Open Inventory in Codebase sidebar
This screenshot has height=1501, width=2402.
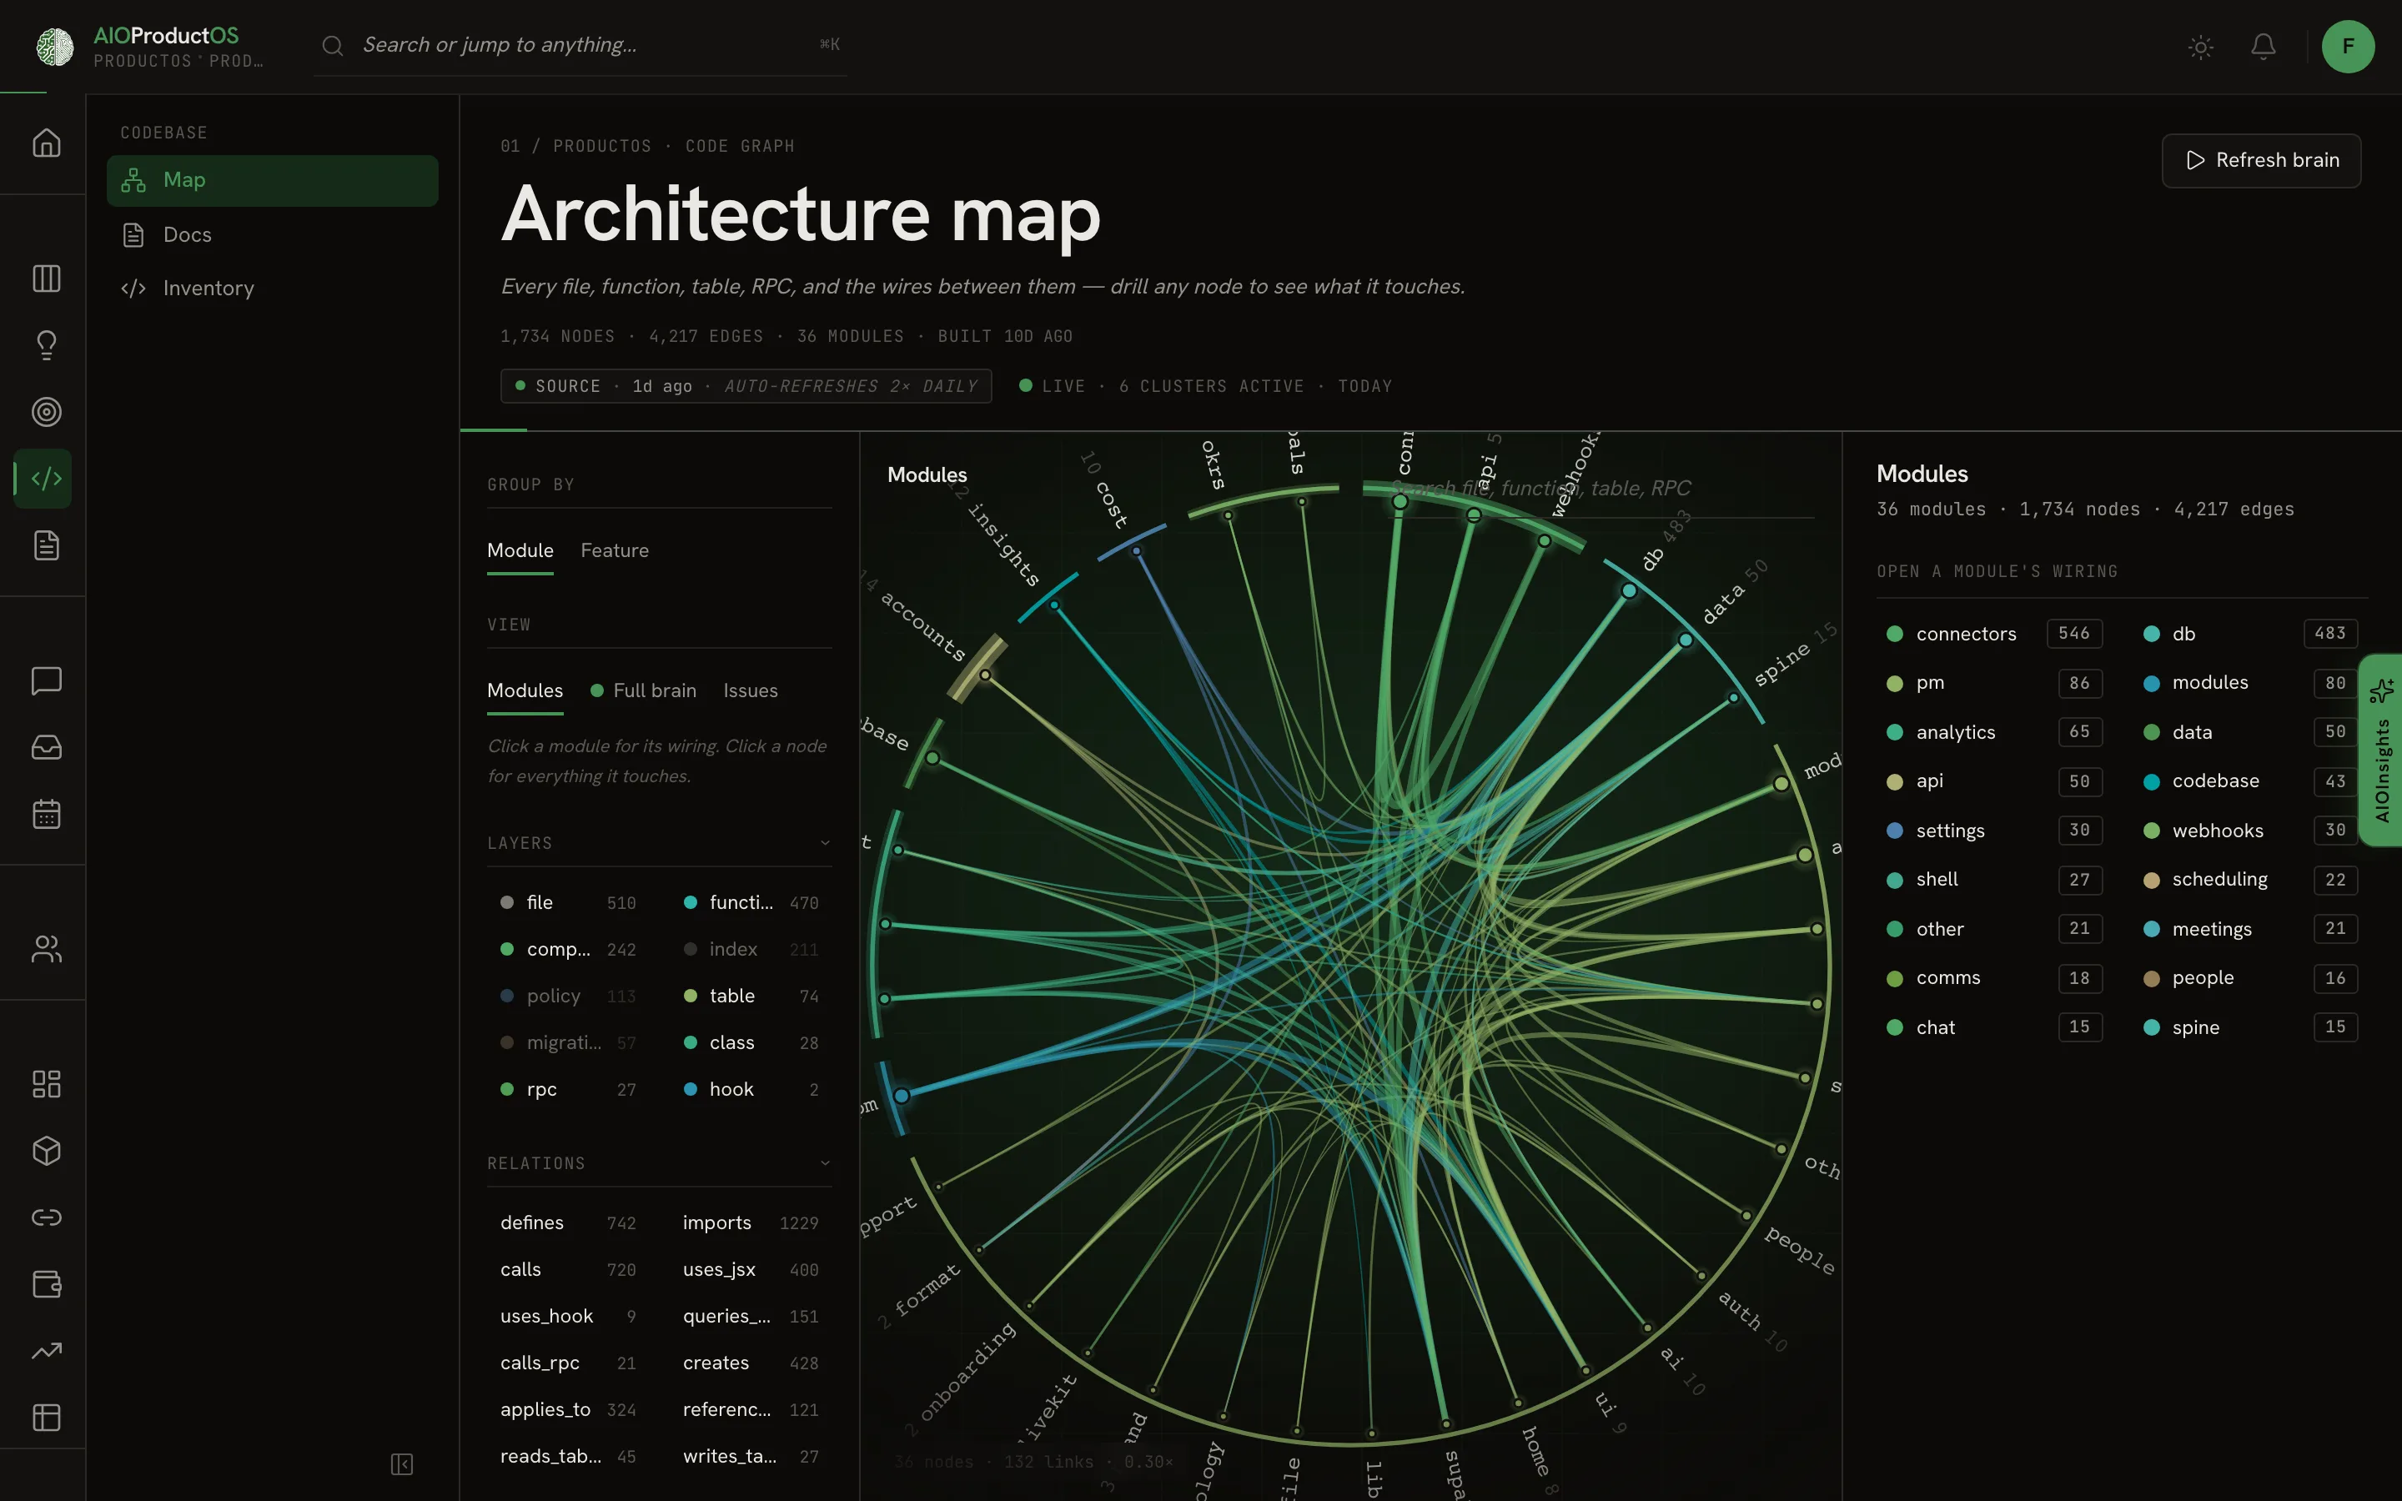click(x=272, y=289)
